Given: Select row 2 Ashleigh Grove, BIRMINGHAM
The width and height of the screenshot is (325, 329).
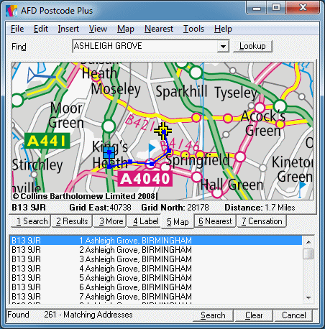Looking at the screenshot, I should click(156, 250).
